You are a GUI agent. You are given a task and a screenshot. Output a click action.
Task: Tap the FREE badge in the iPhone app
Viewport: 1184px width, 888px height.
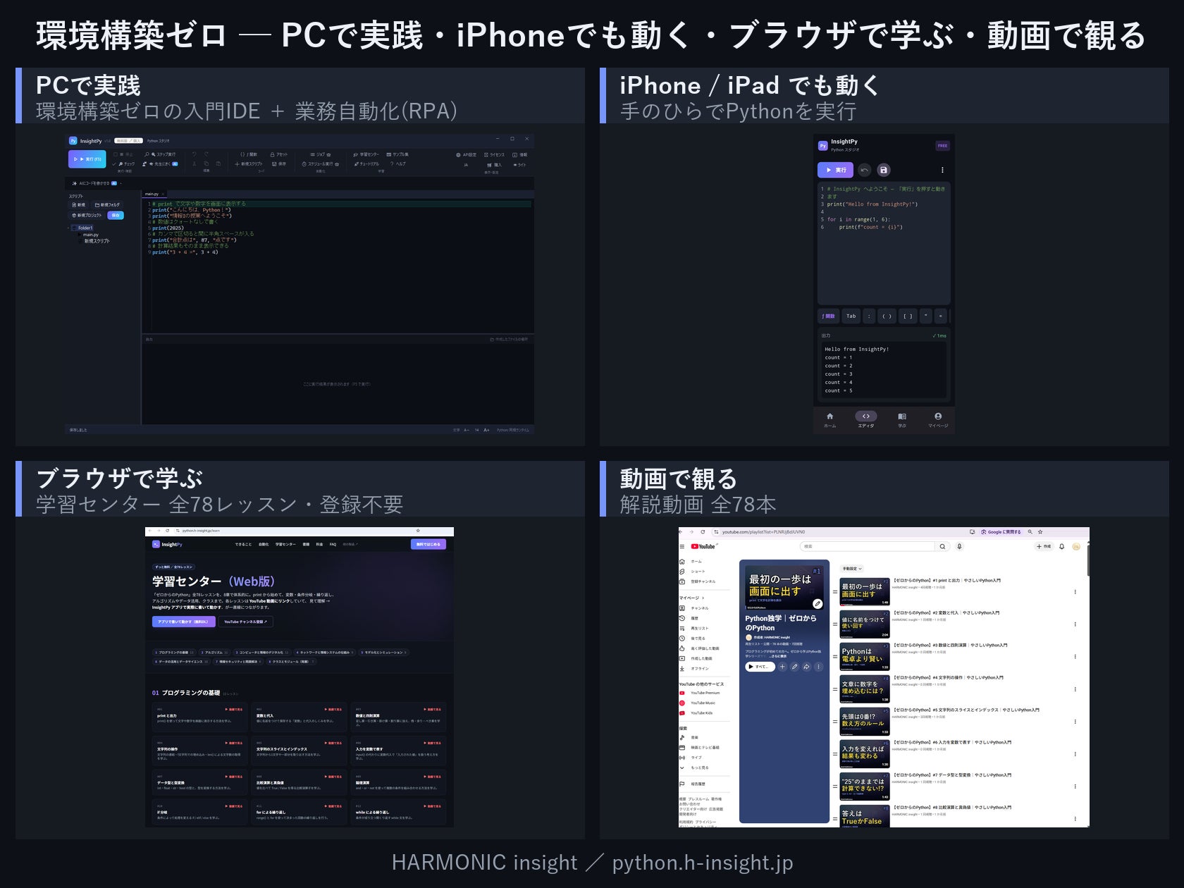point(942,146)
